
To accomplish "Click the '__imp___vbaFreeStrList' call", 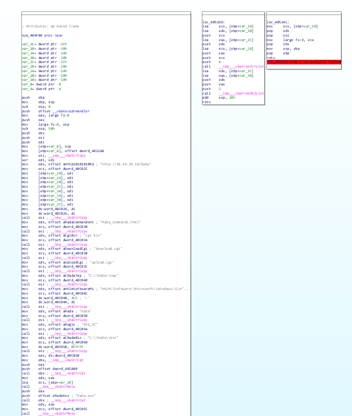I will 241,66.
